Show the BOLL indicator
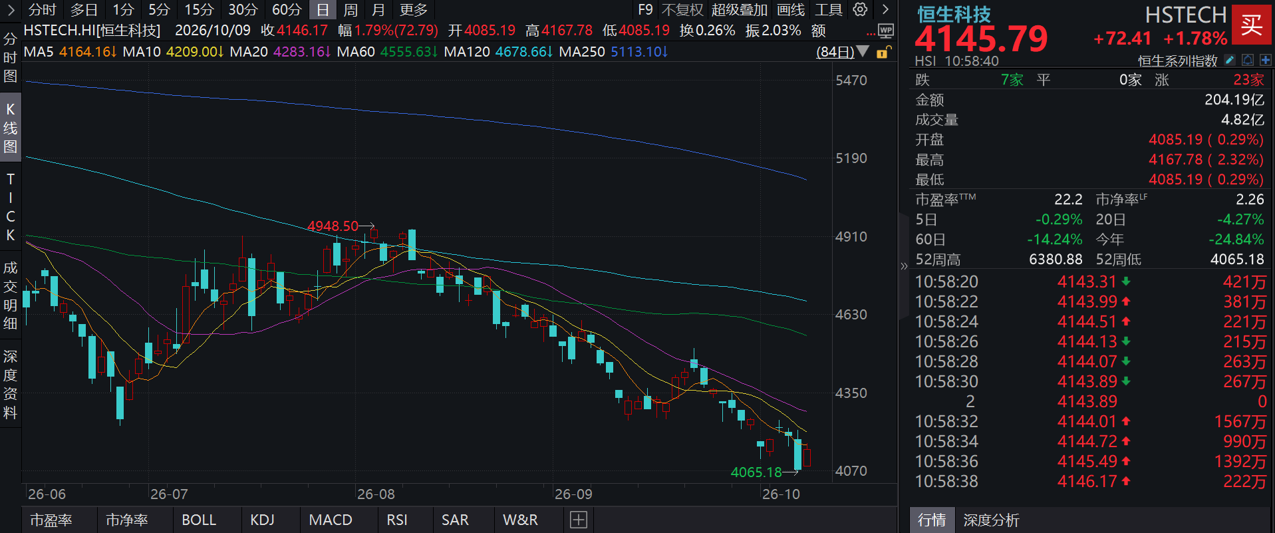The height and width of the screenshot is (533, 1275). coord(199,520)
